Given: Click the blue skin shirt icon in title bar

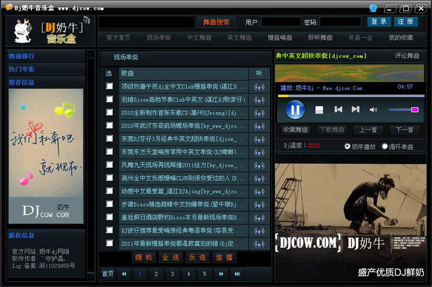Looking at the screenshot, I should click(x=373, y=8).
